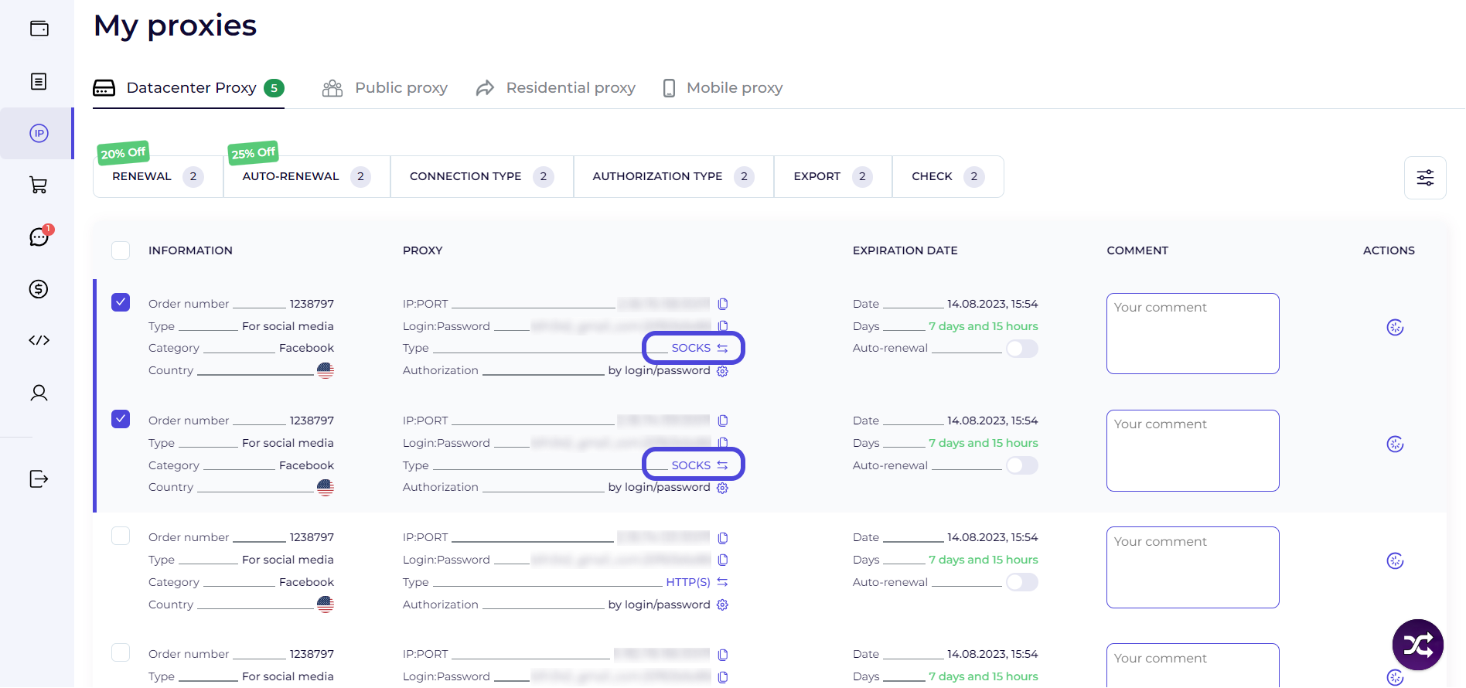1466x688 pixels.
Task: Open table filter settings icon
Action: tap(1425, 178)
